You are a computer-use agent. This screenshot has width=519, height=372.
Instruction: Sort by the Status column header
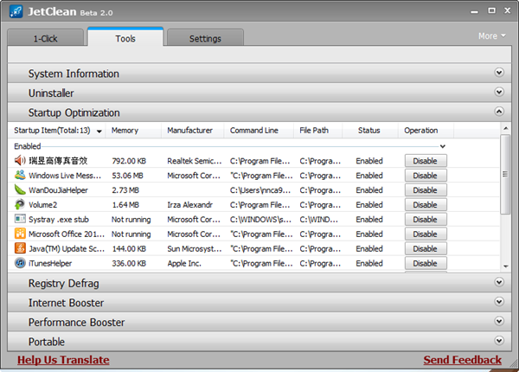[x=370, y=131]
